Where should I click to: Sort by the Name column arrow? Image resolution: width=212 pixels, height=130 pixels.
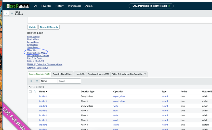pos(47,91)
